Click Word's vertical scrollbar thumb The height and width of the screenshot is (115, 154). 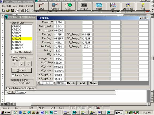click(152, 58)
